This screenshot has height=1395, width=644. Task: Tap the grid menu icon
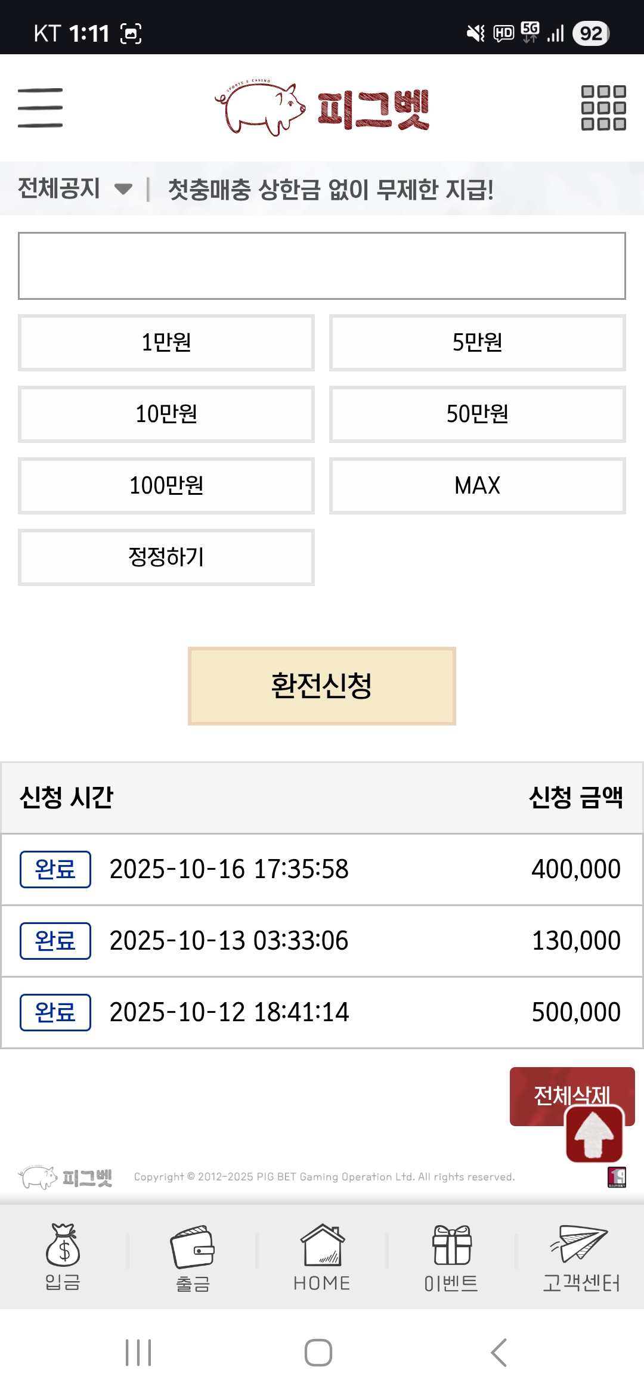click(x=603, y=108)
